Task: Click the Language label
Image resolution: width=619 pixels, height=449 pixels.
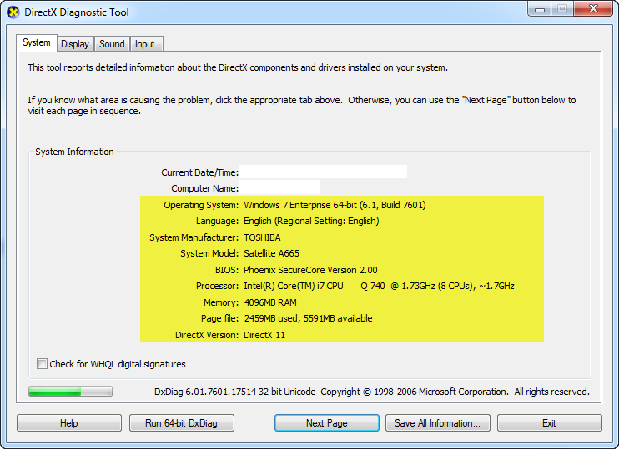Action: pos(217,221)
